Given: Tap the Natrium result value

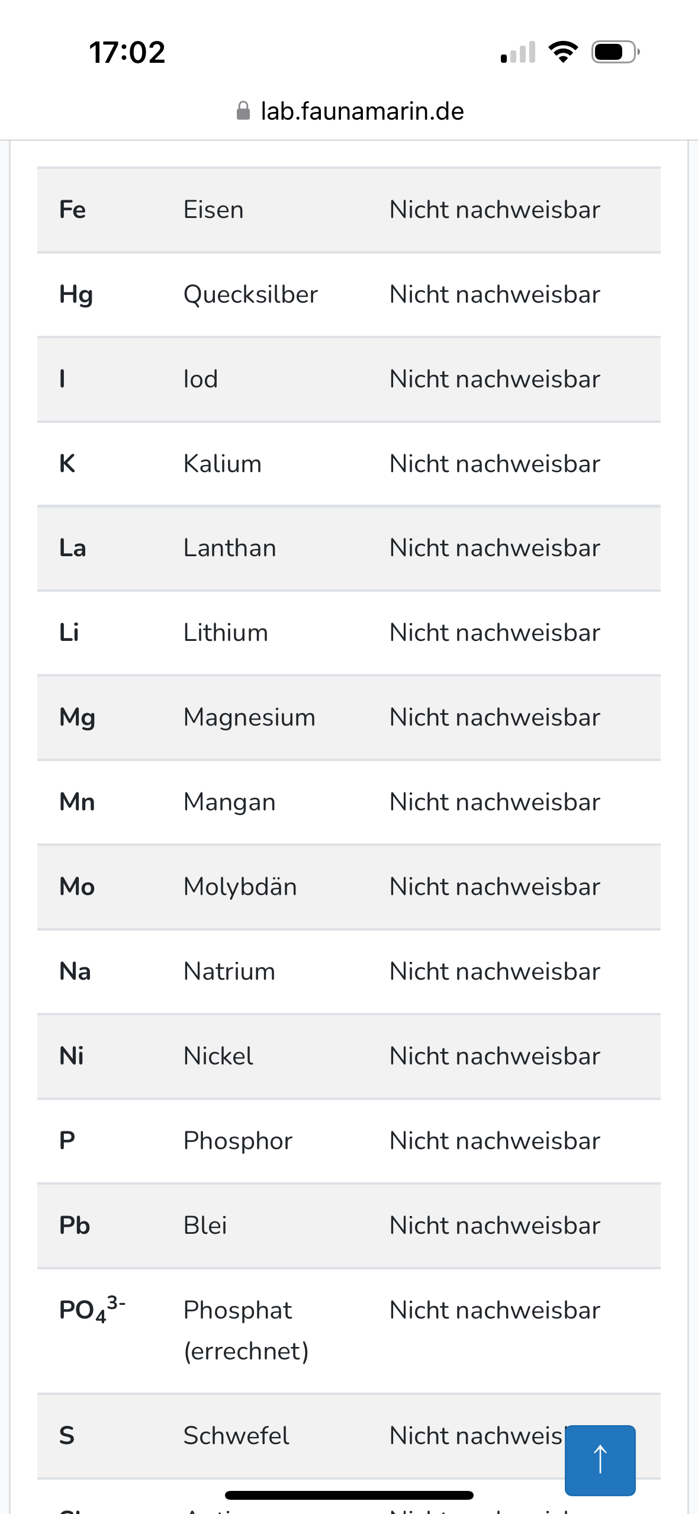Looking at the screenshot, I should pyautogui.click(x=494, y=971).
